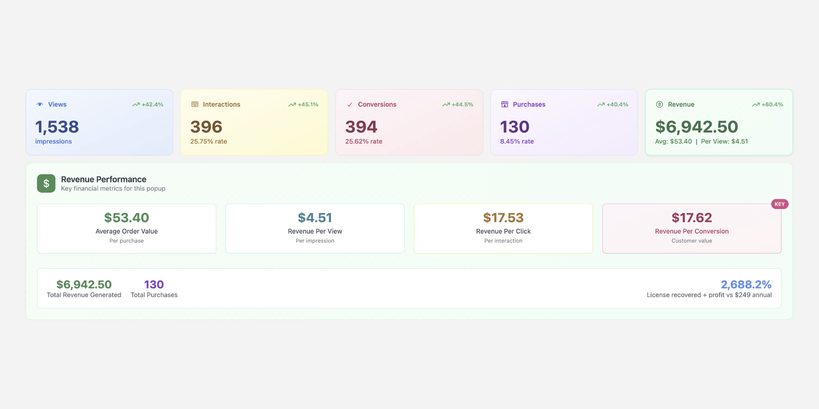This screenshot has width=819, height=409.
Task: Click the Purchases +40.4% growth indicator
Action: tap(613, 105)
